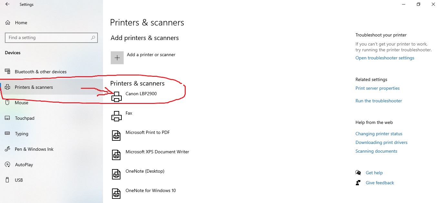Click the Typing keyboard icon
The width and height of the screenshot is (444, 203).
(x=8, y=134)
